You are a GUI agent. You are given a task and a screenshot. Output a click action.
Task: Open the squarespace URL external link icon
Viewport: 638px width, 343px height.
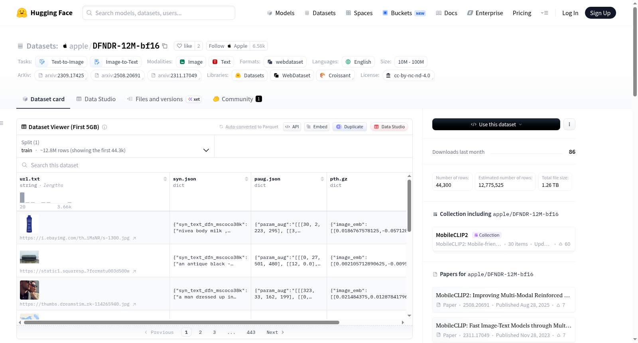pyautogui.click(x=134, y=271)
